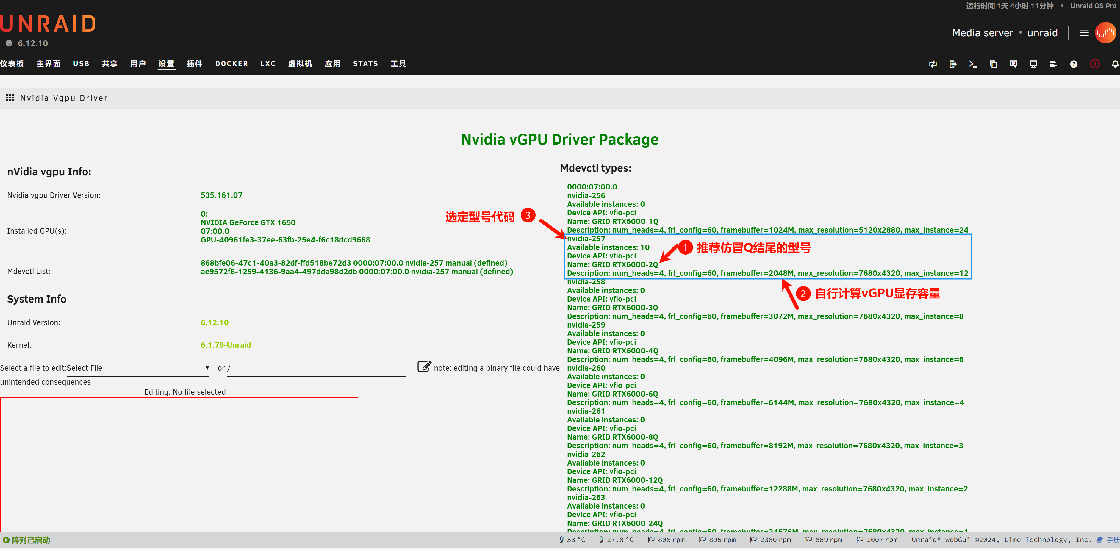
Task: Click the red power/alert circle icon
Action: (x=1095, y=64)
